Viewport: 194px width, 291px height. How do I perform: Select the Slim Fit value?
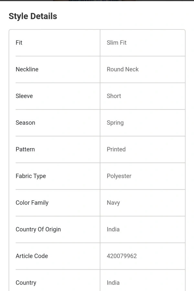[117, 43]
